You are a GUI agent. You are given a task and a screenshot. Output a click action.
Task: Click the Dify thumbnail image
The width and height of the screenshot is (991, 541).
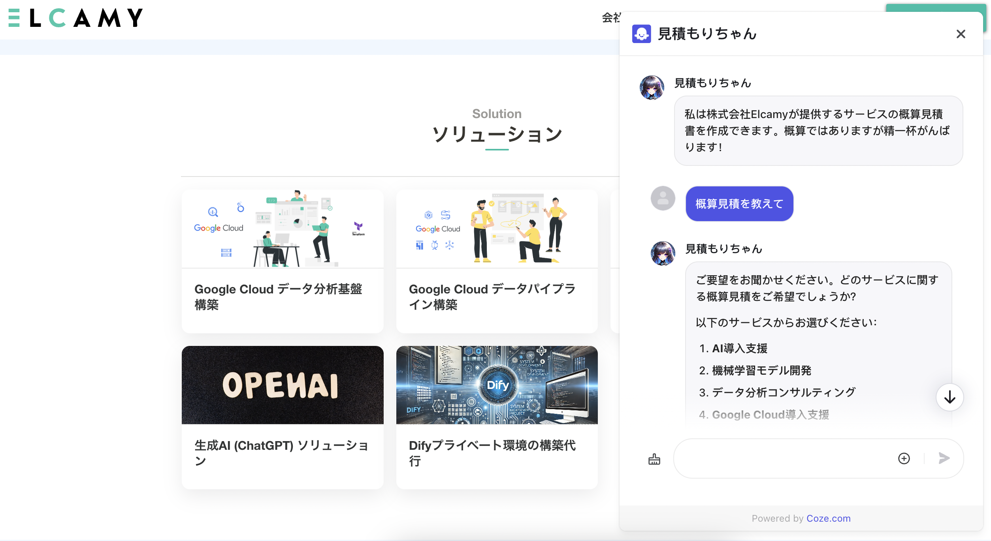point(497,385)
